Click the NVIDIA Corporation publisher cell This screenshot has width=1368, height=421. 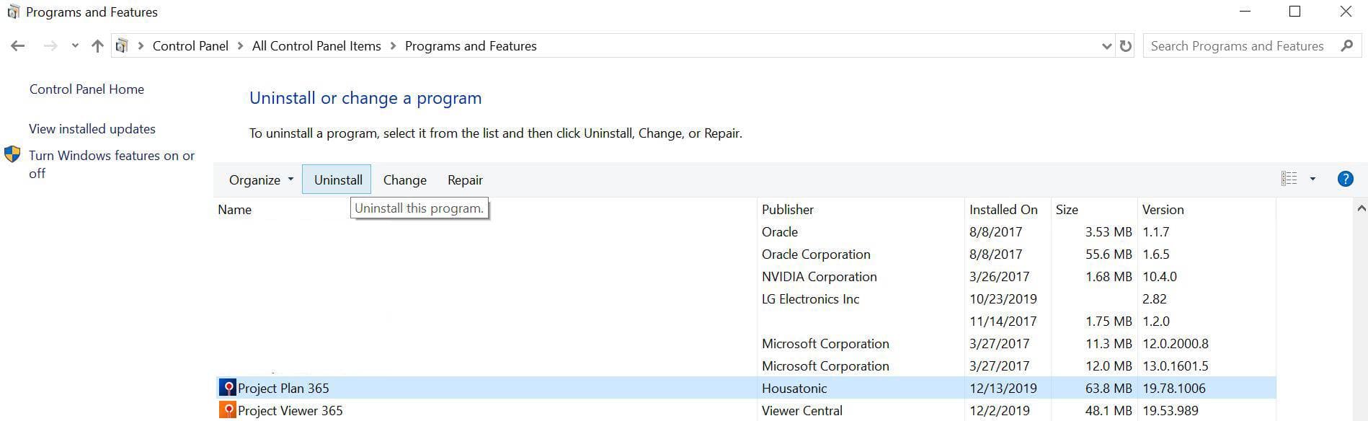(x=820, y=277)
